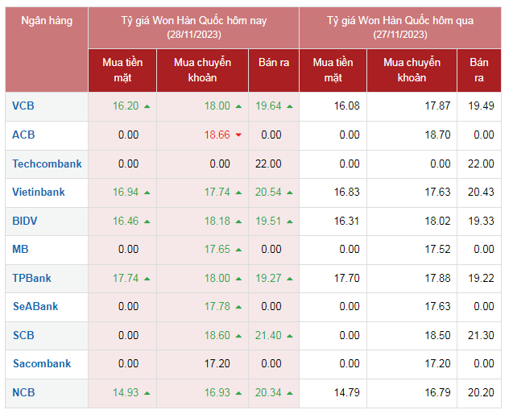Screen dimensions: 513x410
Task: Open the BIDV bank link
Action: (25, 221)
